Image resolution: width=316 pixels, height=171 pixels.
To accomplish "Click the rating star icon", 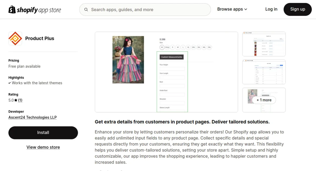I will (16, 100).
